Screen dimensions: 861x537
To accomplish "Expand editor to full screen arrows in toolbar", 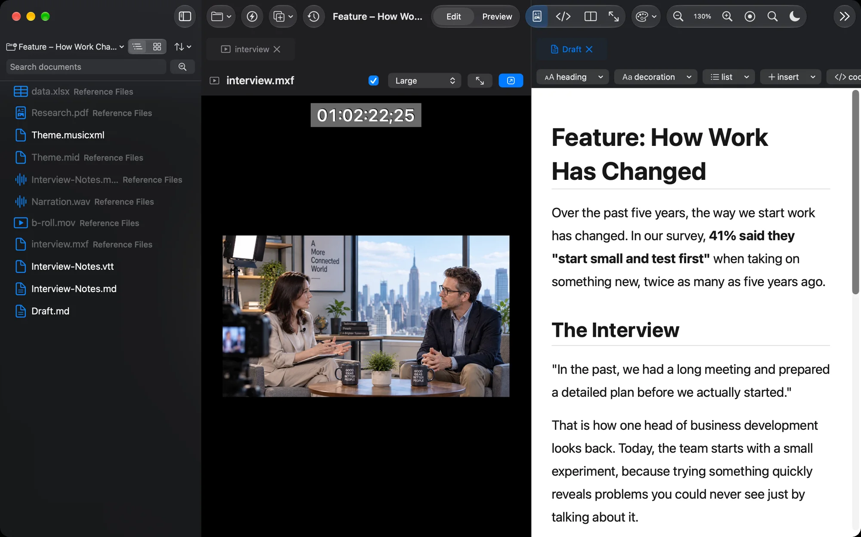I will click(x=613, y=16).
